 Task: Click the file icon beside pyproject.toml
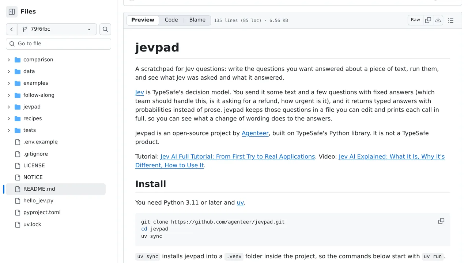(18, 213)
